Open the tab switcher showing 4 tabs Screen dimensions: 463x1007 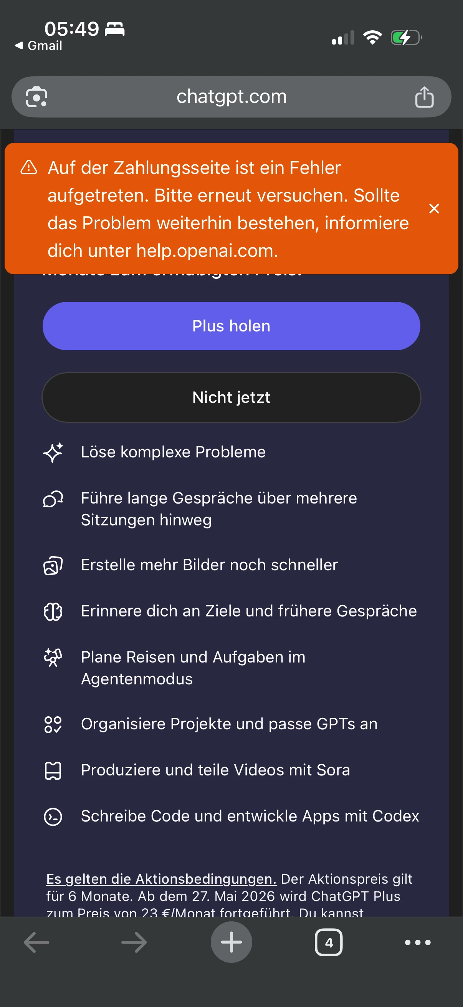[x=329, y=942]
